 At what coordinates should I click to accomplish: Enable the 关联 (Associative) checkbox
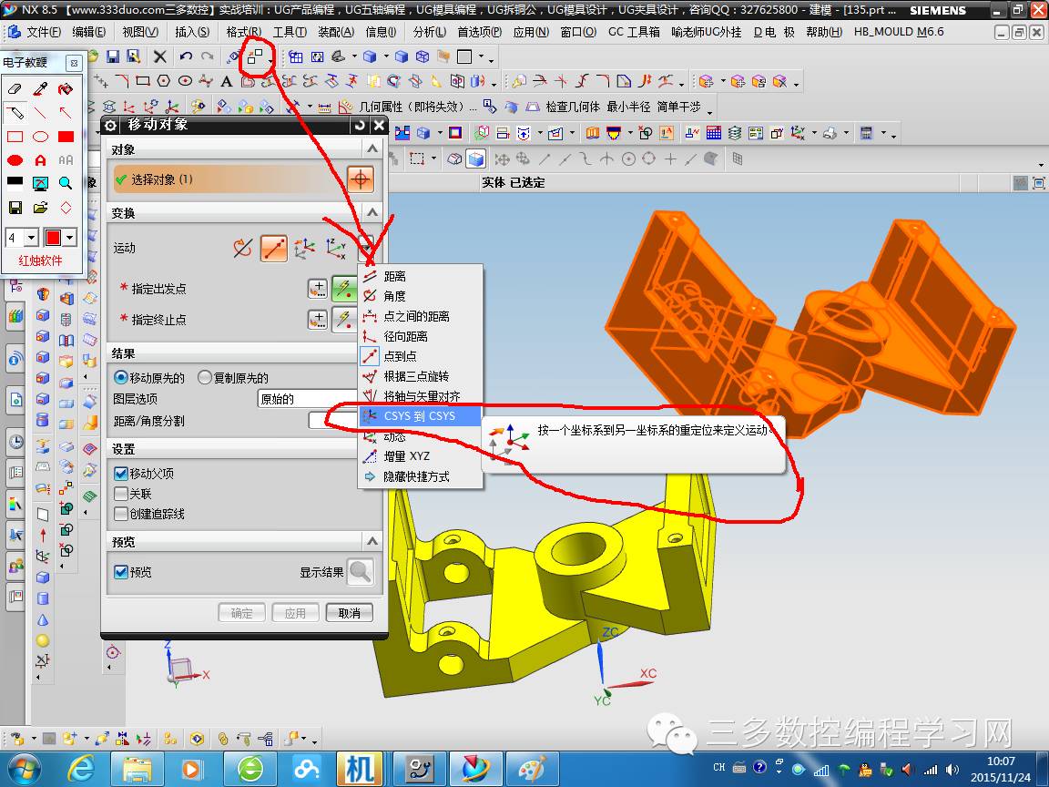(x=121, y=494)
